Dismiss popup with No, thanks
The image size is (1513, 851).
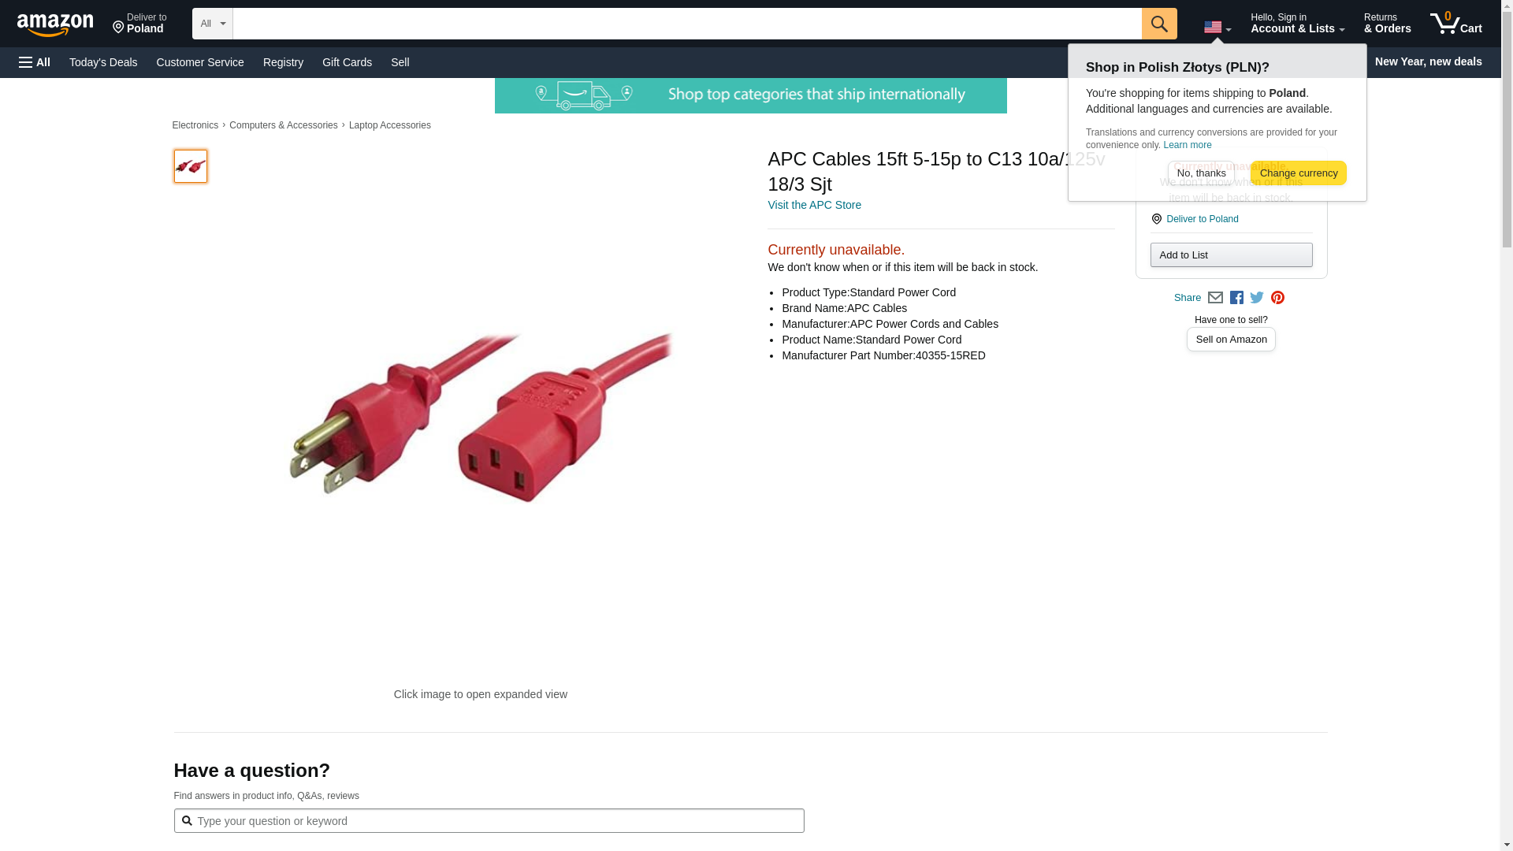(1201, 173)
